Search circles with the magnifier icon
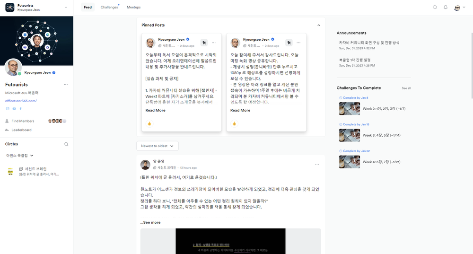The width and height of the screenshot is (473, 254). click(x=66, y=144)
